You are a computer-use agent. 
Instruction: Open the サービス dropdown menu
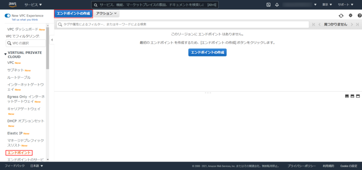[33, 5]
